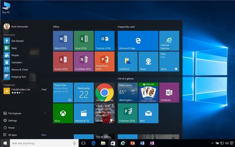
Task: Start PowerPoint 2016 from its tile
Action: tap(104, 61)
